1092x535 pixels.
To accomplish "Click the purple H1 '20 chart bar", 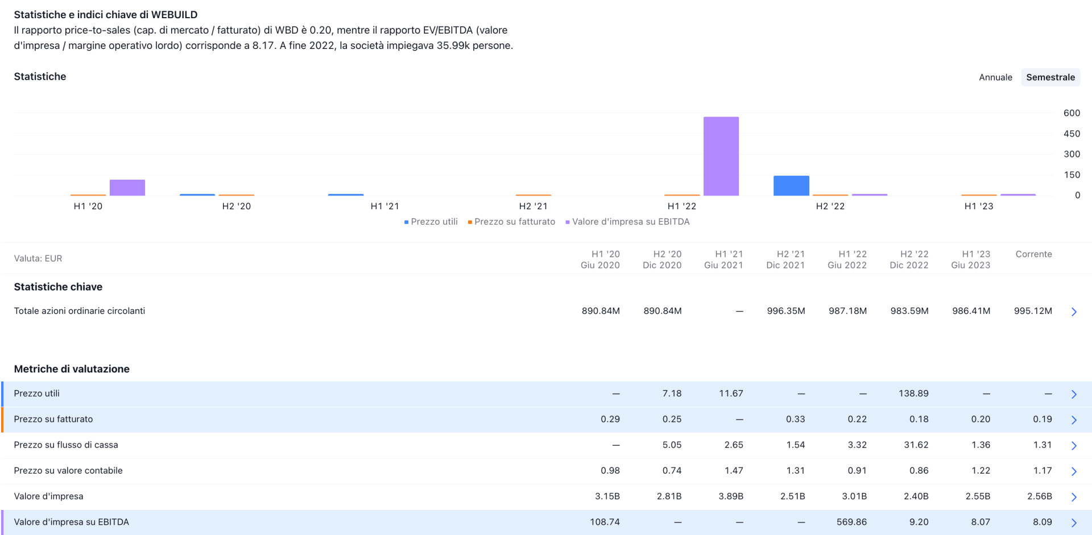I will pyautogui.click(x=127, y=188).
